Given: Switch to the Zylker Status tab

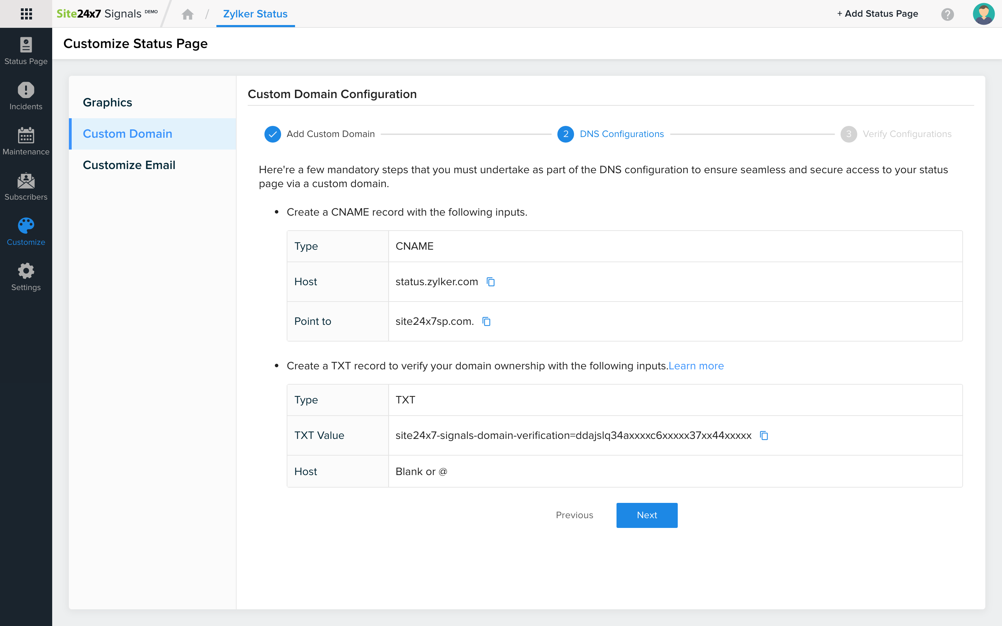Looking at the screenshot, I should click(255, 14).
